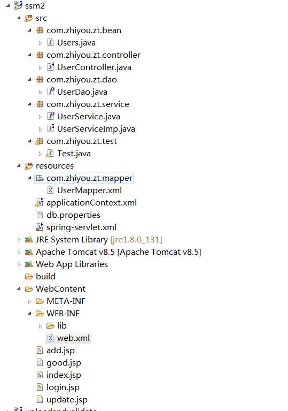Image resolution: width=288 pixels, height=411 pixels.
Task: Collapse the com.zhiyou.zt.bean package
Action: (x=29, y=31)
